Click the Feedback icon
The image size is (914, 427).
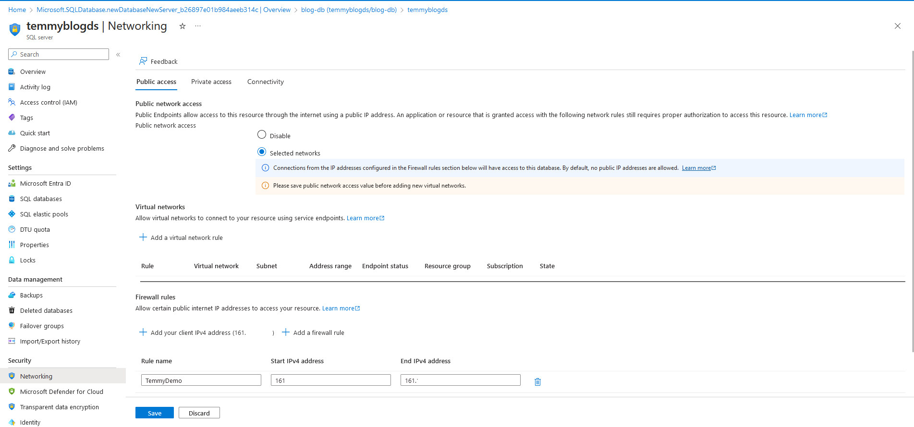[143, 61]
